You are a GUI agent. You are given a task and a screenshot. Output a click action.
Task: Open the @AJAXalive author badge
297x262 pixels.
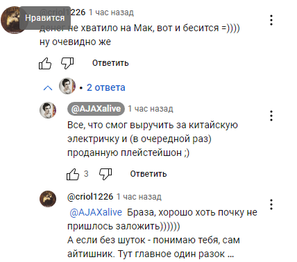click(96, 109)
